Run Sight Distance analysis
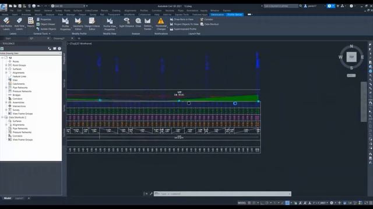This screenshot has height=209, width=373. tap(126, 23)
